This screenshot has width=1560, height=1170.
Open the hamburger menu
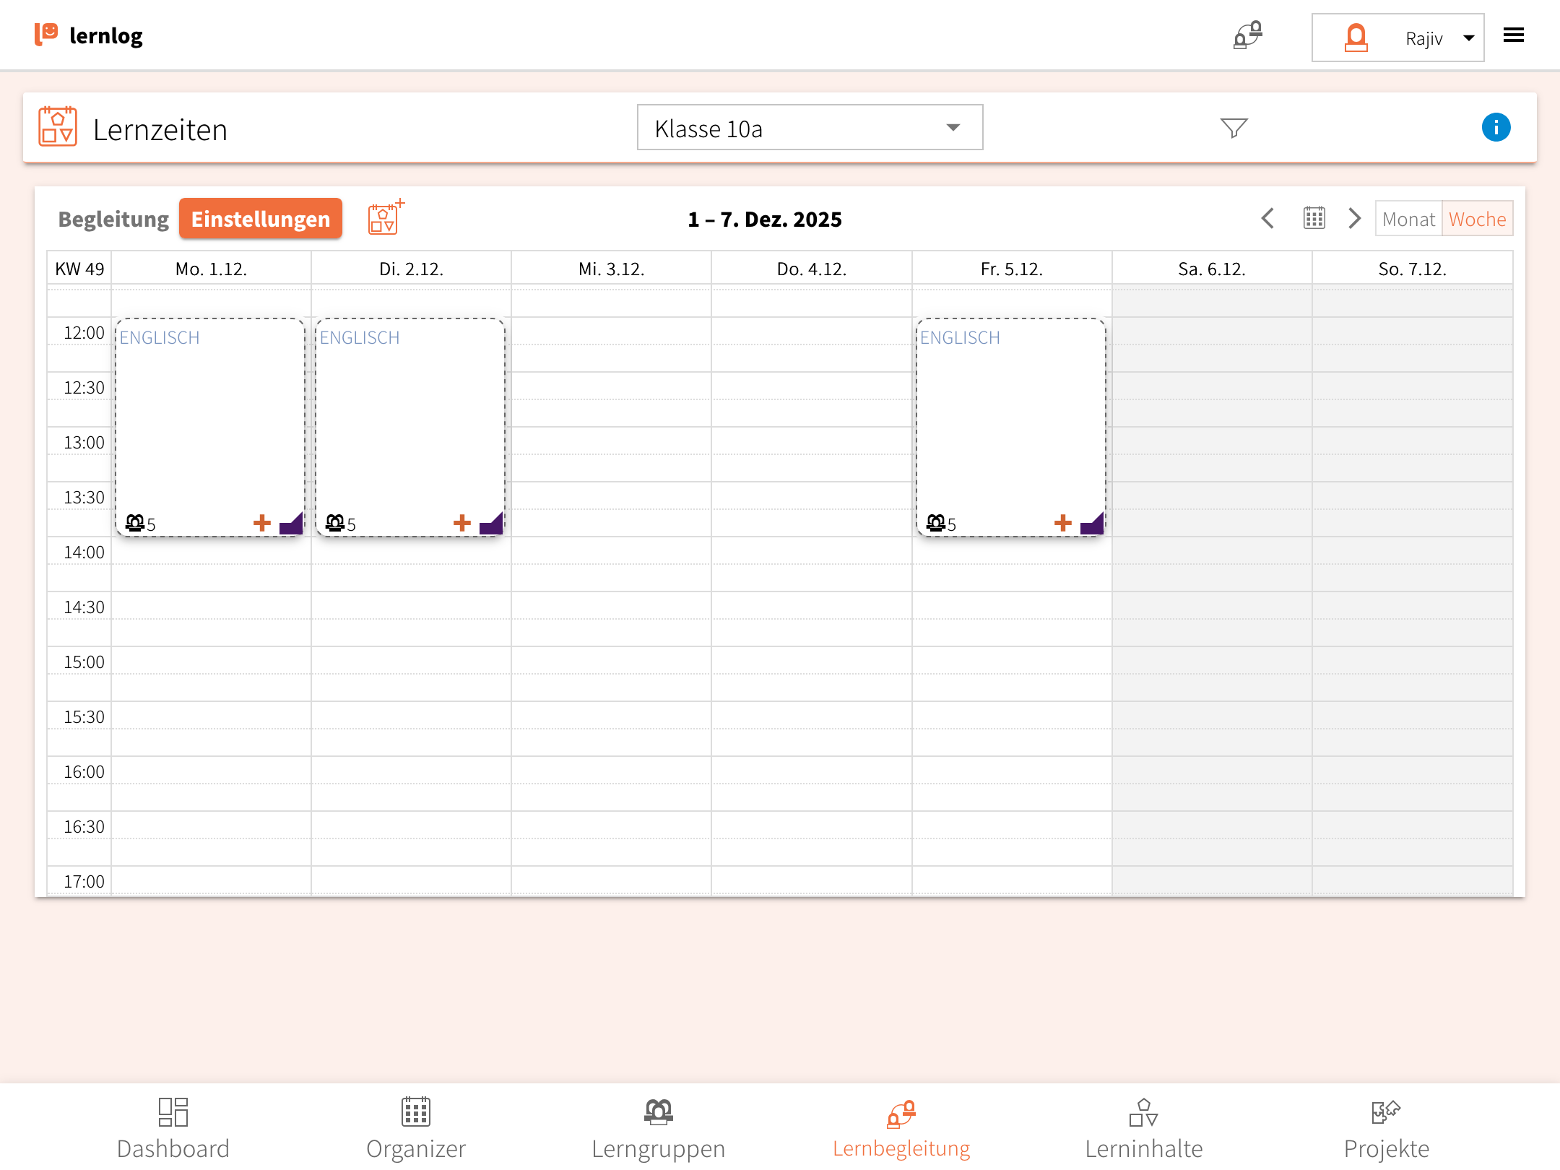point(1513,35)
